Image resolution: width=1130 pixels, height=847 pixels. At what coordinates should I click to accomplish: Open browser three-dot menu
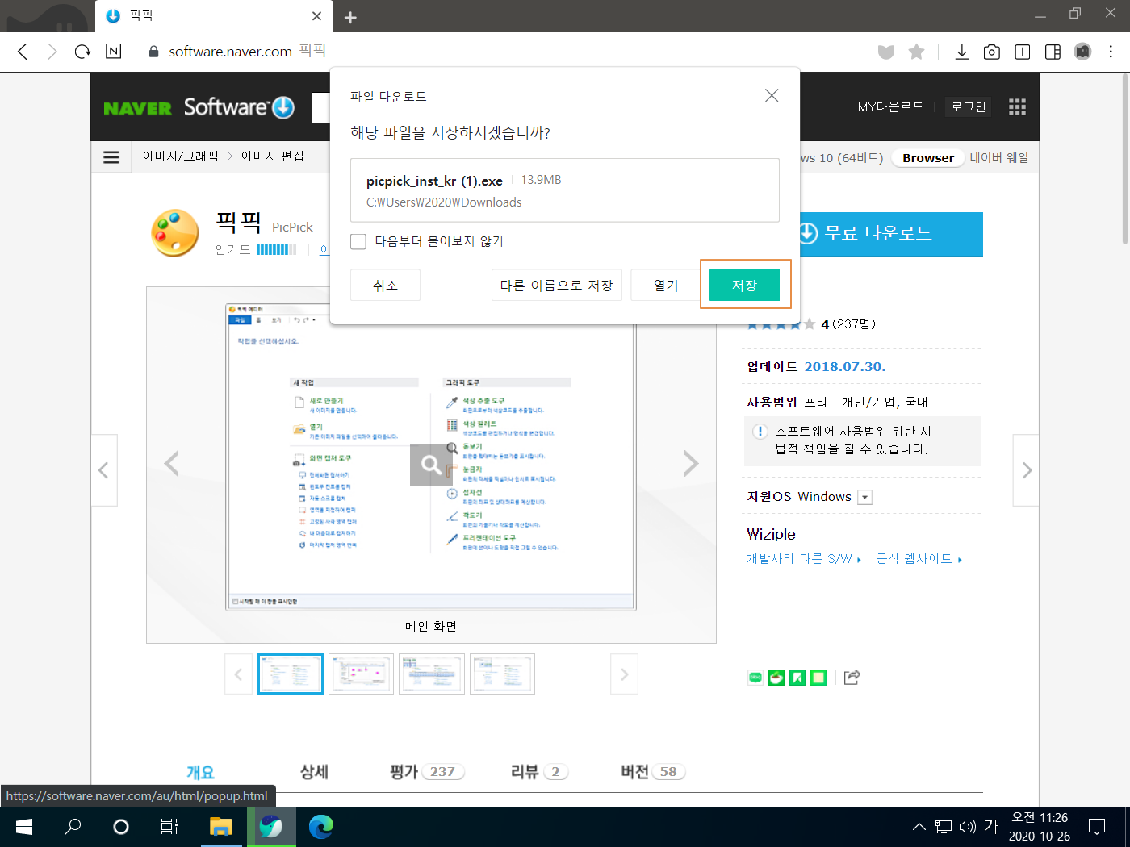coord(1111,52)
